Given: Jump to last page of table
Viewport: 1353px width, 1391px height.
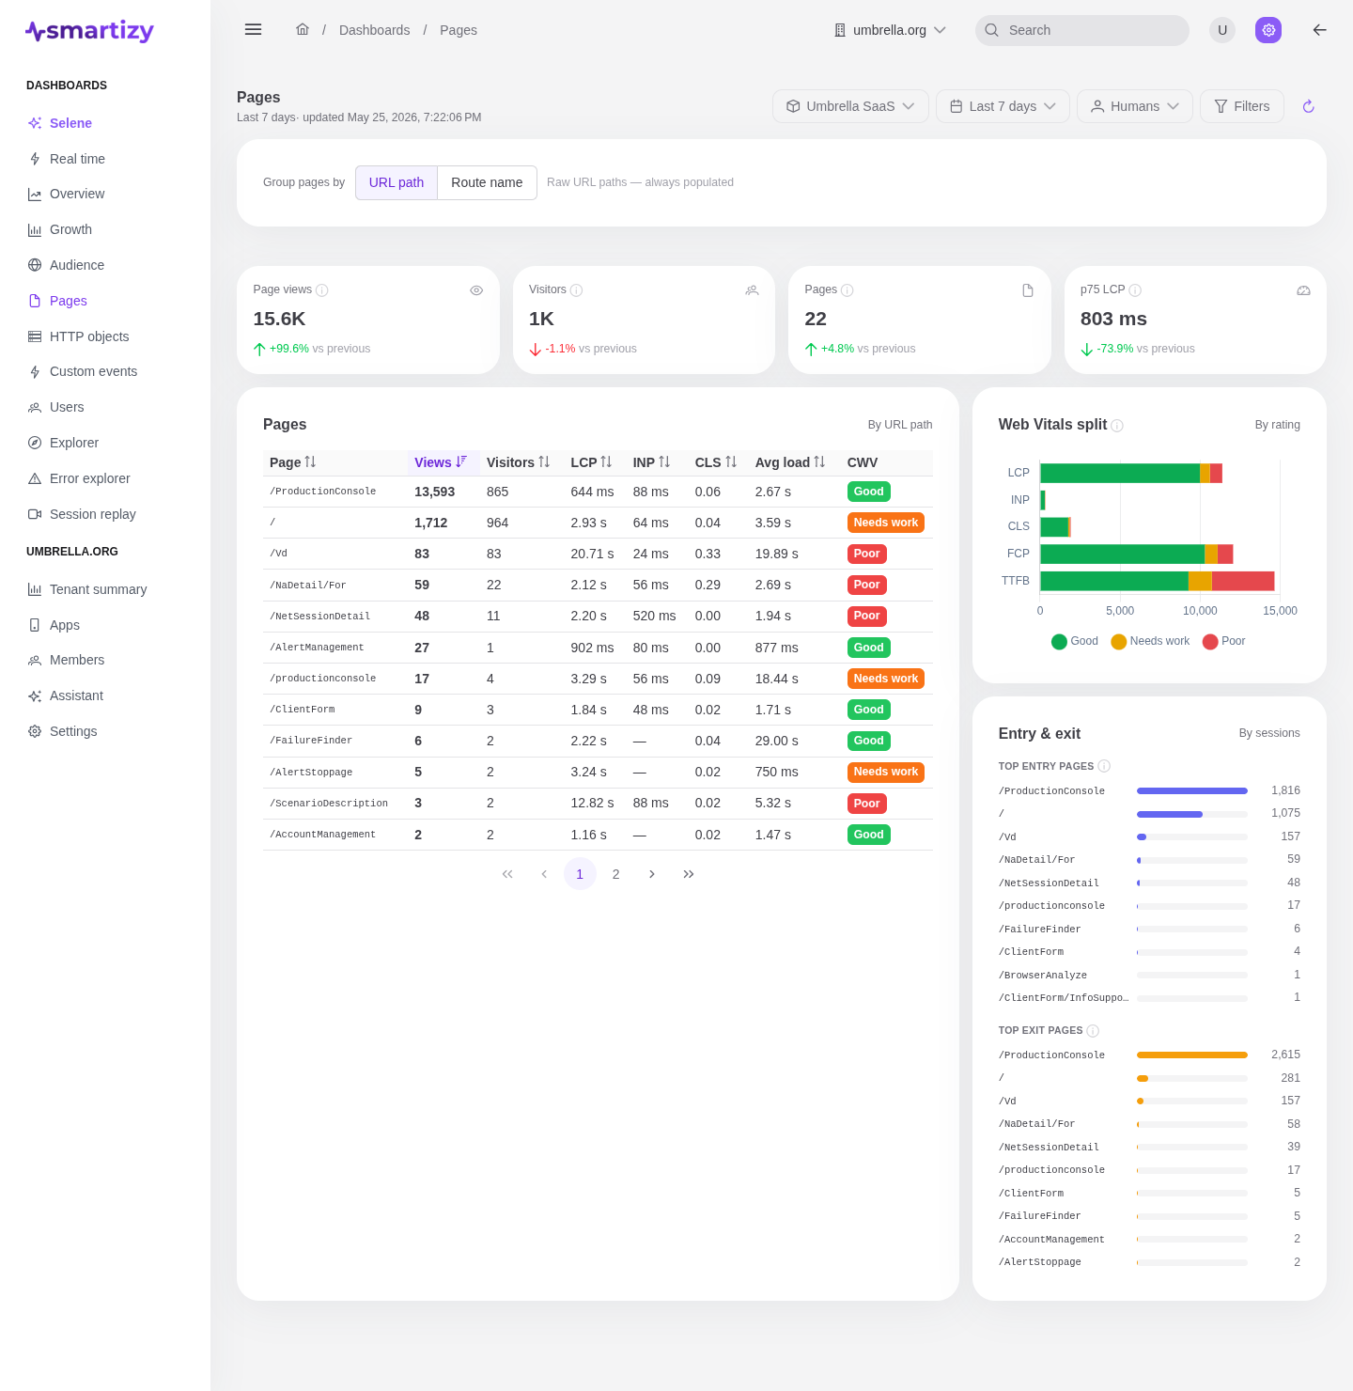Looking at the screenshot, I should coord(689,874).
